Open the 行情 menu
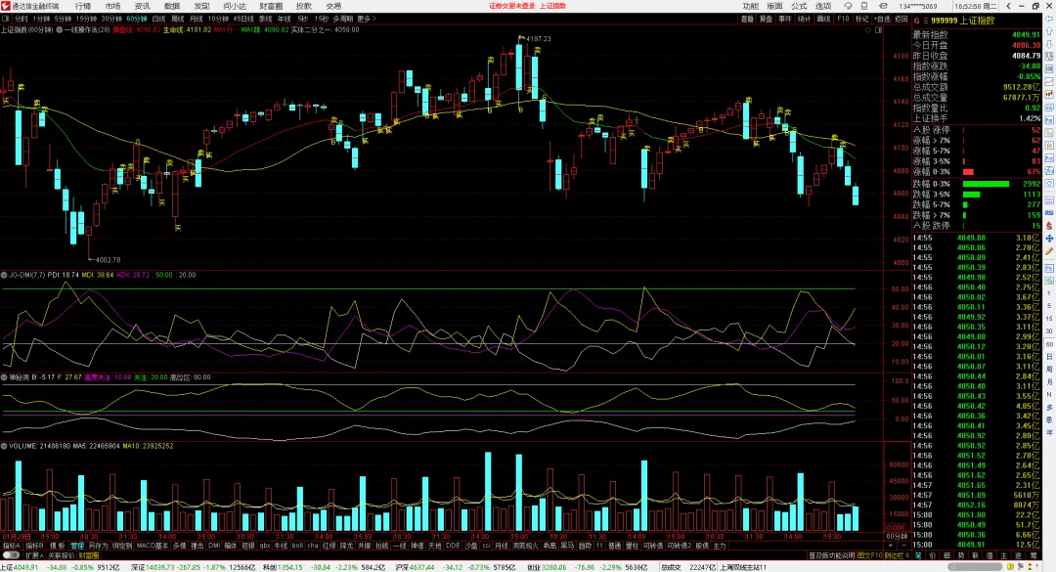Image resolution: width=1056 pixels, height=572 pixels. [83, 6]
